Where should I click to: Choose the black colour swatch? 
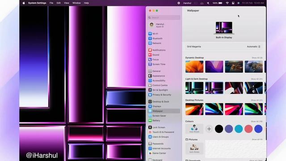point(219,129)
